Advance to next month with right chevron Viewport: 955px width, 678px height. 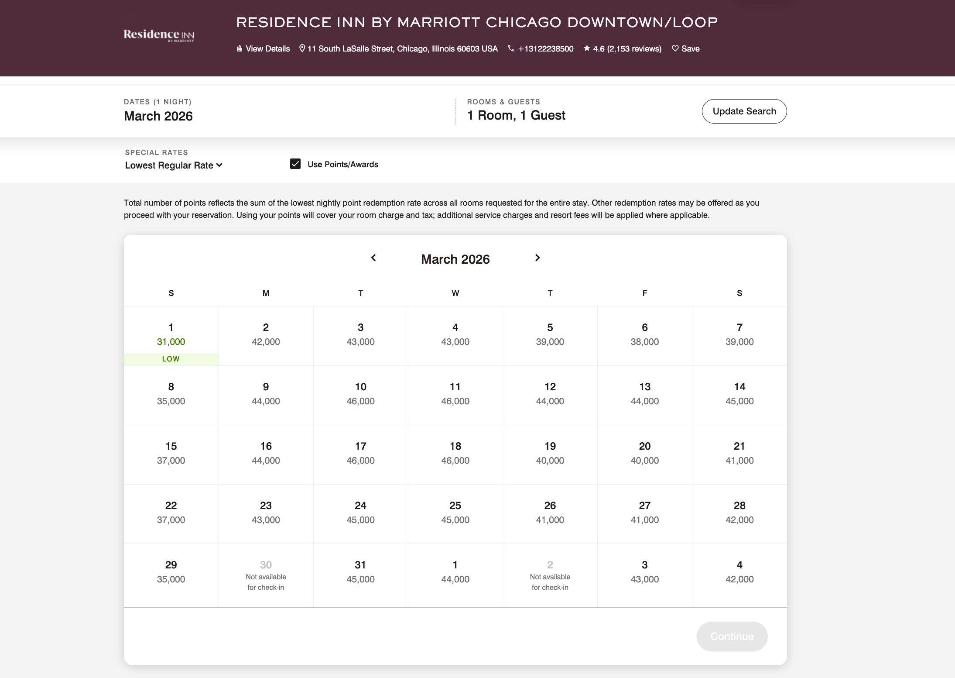pos(537,258)
